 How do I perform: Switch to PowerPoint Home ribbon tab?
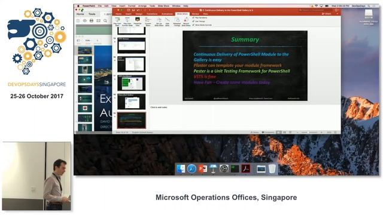[x=118, y=14]
